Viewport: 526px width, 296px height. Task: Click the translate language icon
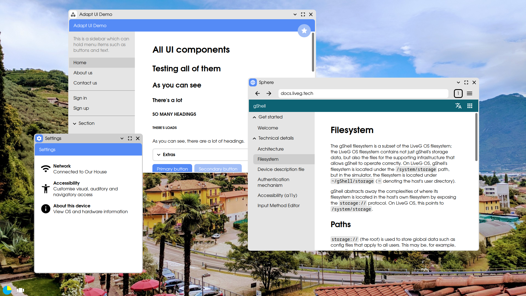(x=458, y=106)
